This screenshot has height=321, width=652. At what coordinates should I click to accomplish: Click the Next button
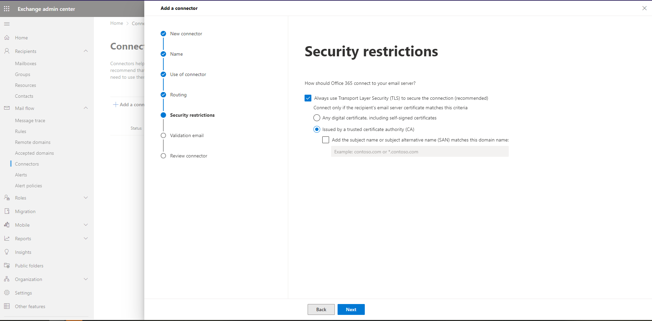click(351, 309)
